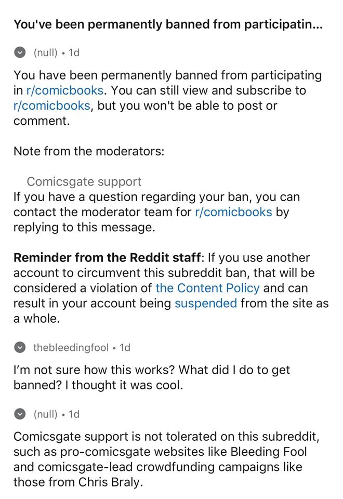Image resolution: width=343 pixels, height=499 pixels.
Task: Open r/comicbooks link after 'moderator team for'
Action: point(233,212)
